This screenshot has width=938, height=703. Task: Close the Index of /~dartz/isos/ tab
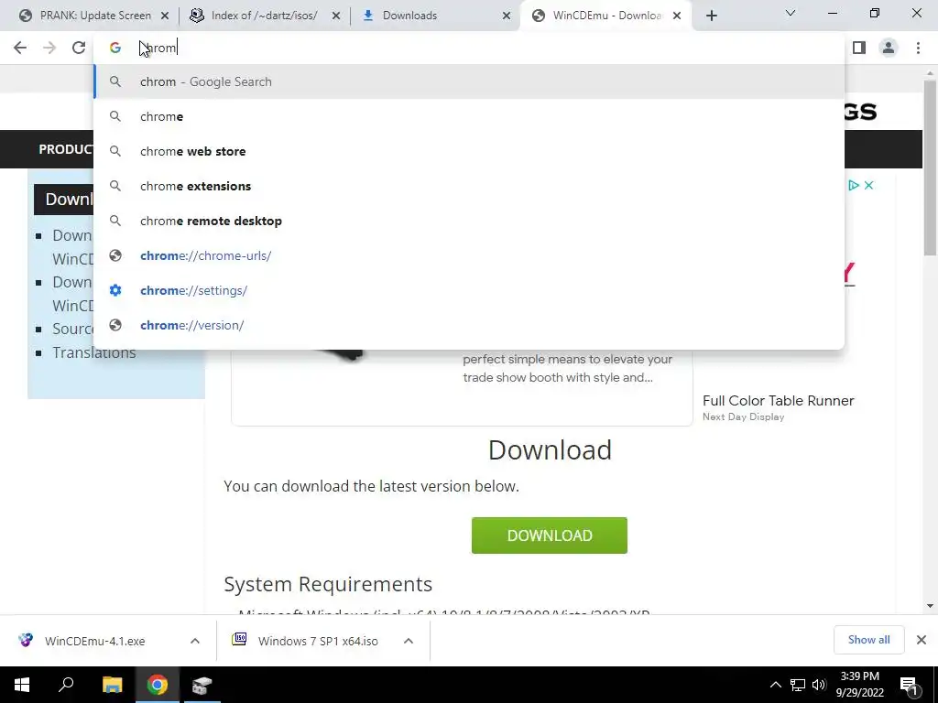336,16
